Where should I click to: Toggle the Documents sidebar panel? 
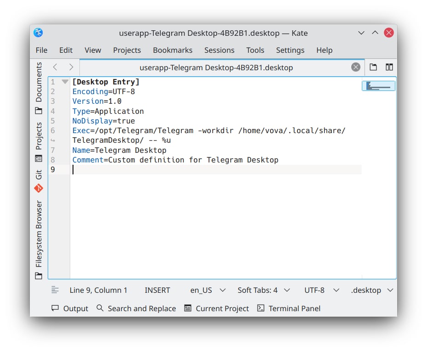coord(39,88)
